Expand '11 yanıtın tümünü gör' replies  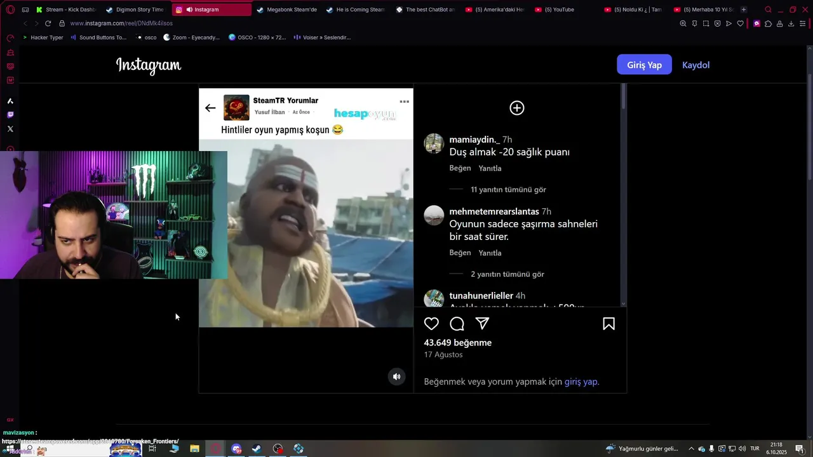[508, 190]
